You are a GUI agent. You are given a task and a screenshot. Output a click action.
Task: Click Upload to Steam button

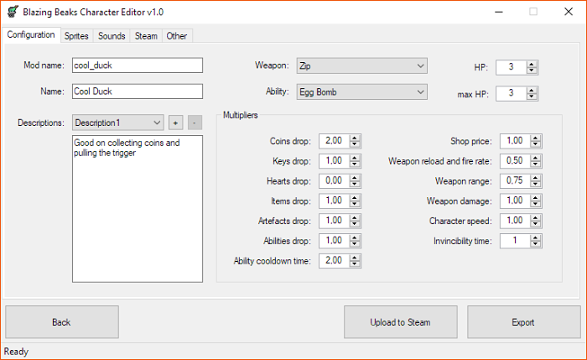(401, 322)
